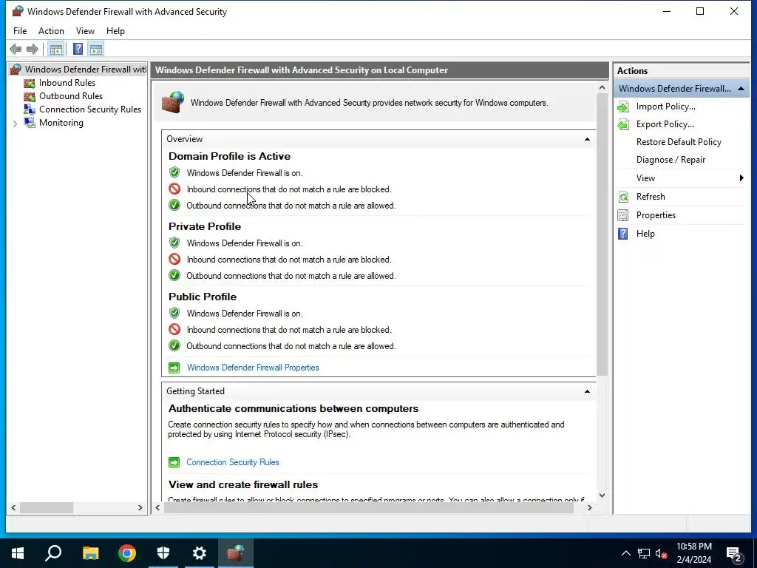
Task: Choose Diagnose / Repair action
Action: (x=671, y=160)
